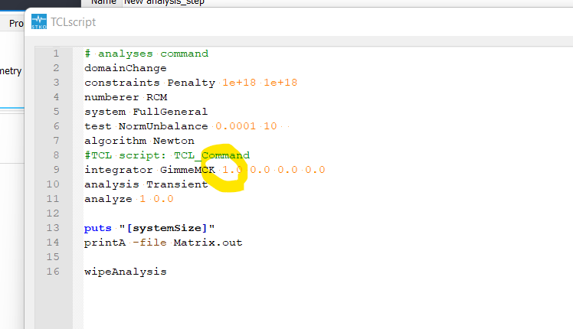
Task: Click the 'New analysis_step' name field in background window
Action: click(x=164, y=2)
